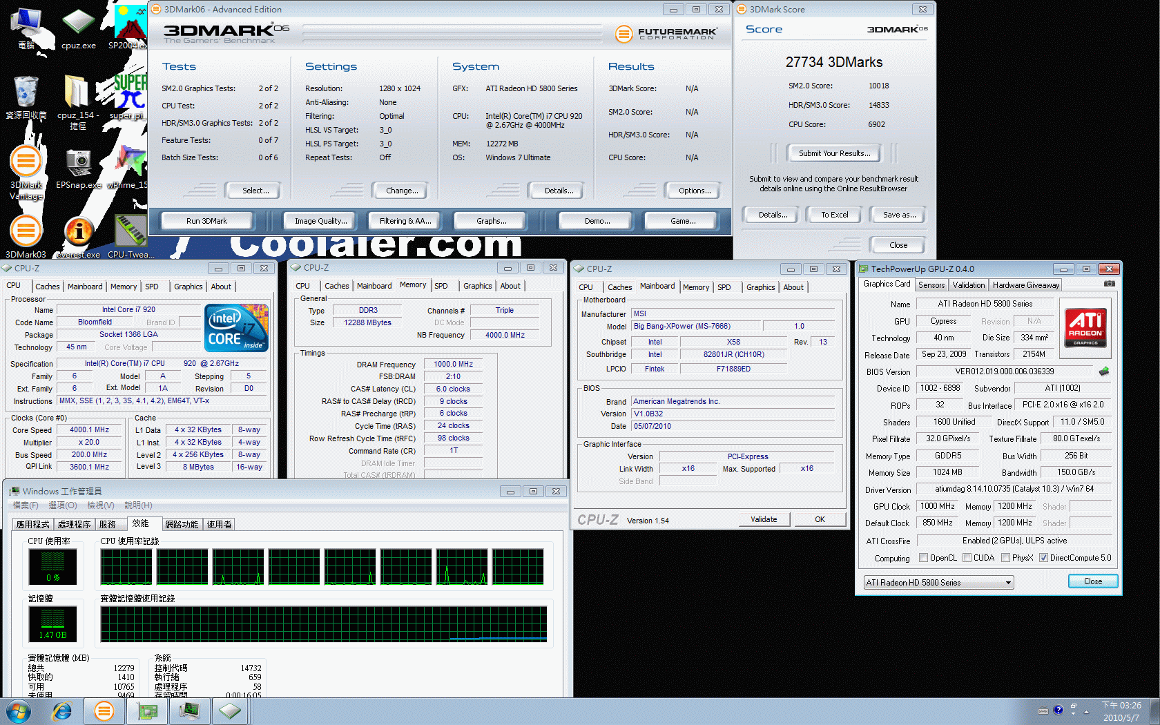Click physical memory usage history graph
Image resolution: width=1160 pixels, height=725 pixels.
point(324,625)
